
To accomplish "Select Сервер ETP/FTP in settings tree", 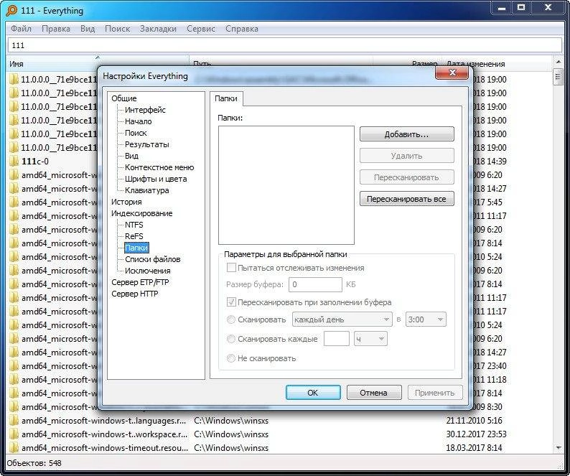I will 140,282.
